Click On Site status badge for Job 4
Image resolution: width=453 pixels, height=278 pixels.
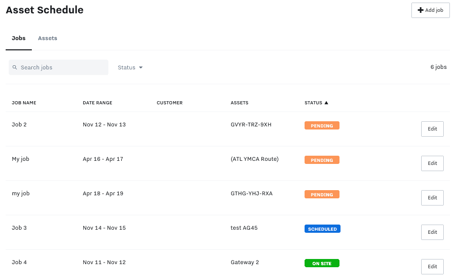coord(322,263)
